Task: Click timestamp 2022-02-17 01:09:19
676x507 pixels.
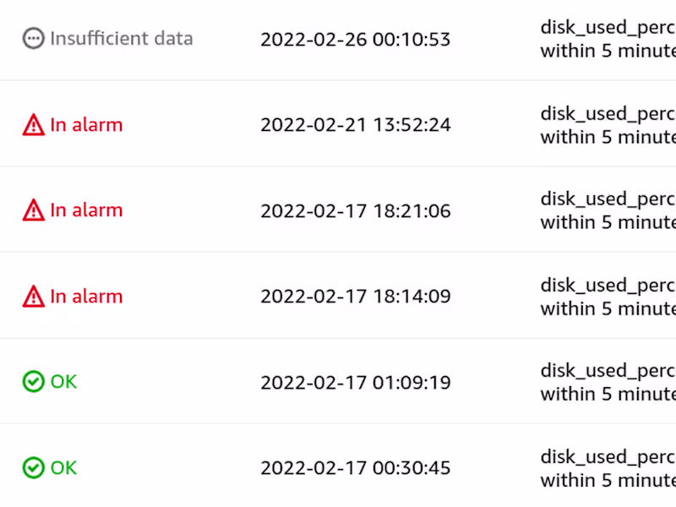Action: point(355,383)
